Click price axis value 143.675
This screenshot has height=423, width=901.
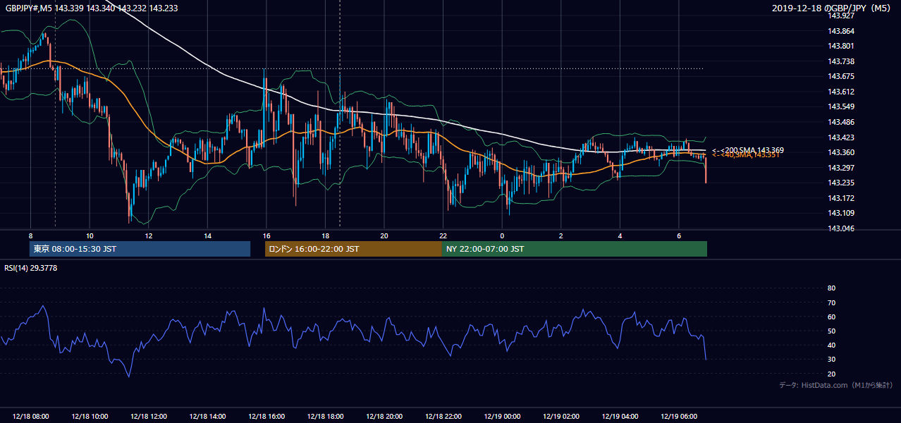point(841,76)
